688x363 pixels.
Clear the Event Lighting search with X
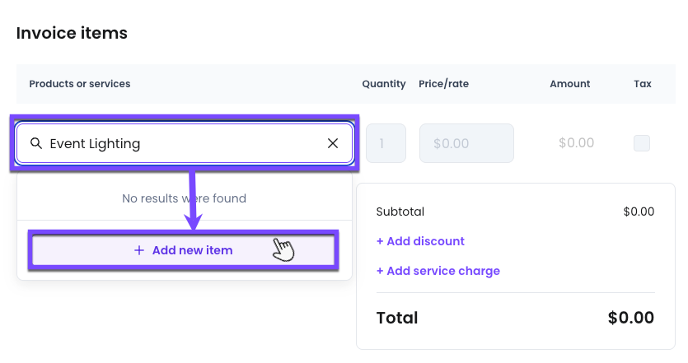(333, 143)
